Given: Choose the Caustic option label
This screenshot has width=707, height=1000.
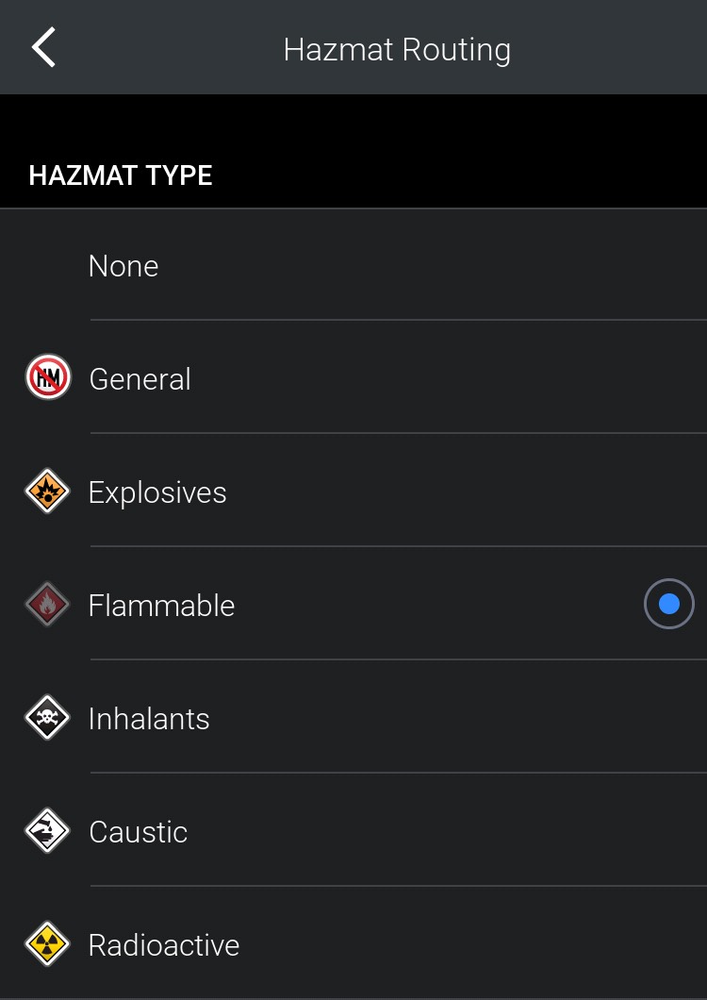Looking at the screenshot, I should click(138, 832).
